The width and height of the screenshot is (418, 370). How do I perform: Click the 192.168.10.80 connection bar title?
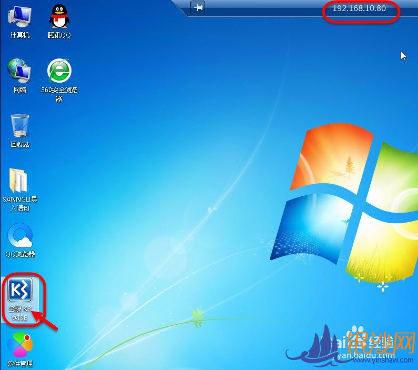[x=359, y=8]
